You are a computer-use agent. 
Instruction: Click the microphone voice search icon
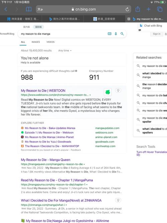116,34
